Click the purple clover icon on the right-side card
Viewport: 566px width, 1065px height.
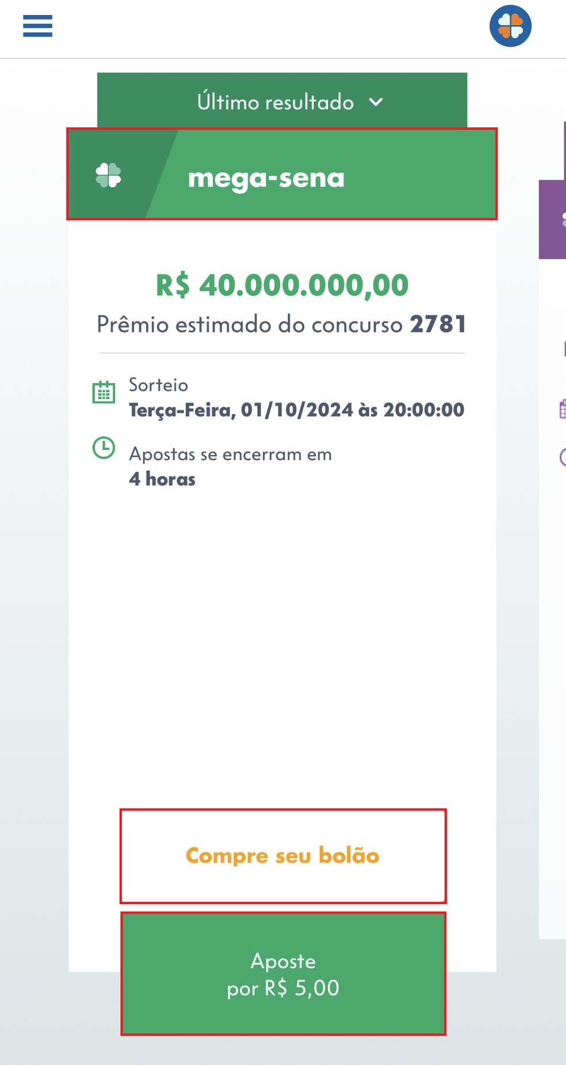tap(563, 219)
